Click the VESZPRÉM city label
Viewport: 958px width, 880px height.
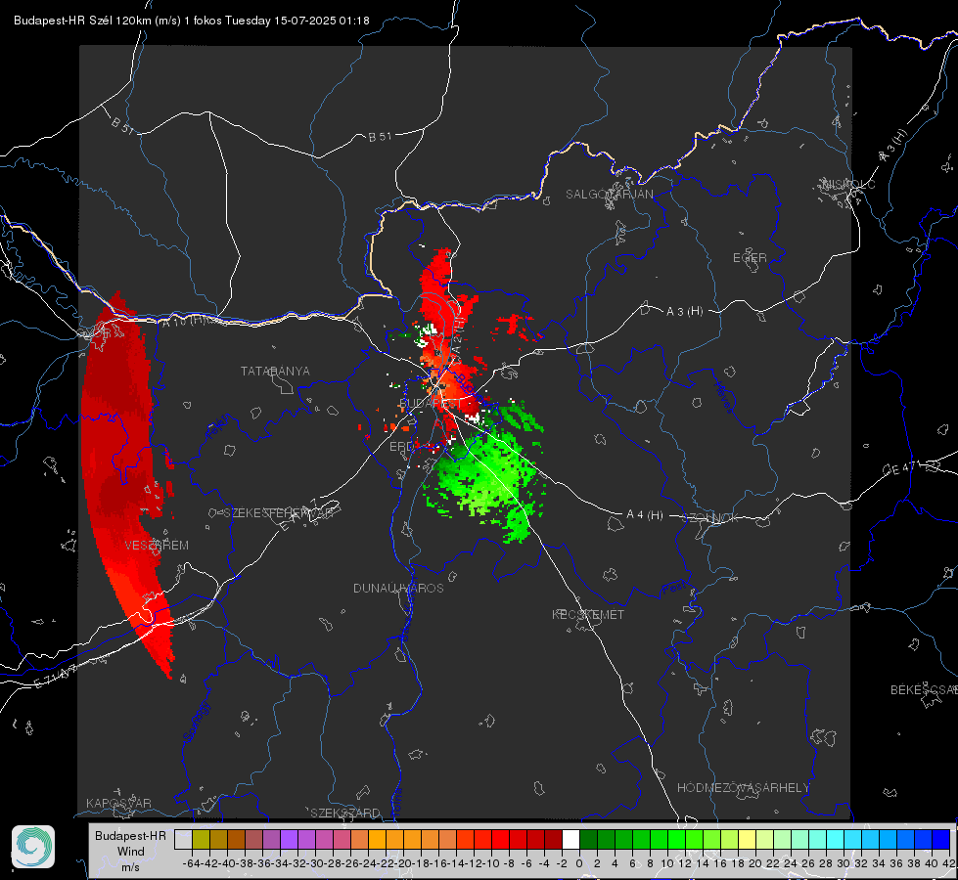157,545
